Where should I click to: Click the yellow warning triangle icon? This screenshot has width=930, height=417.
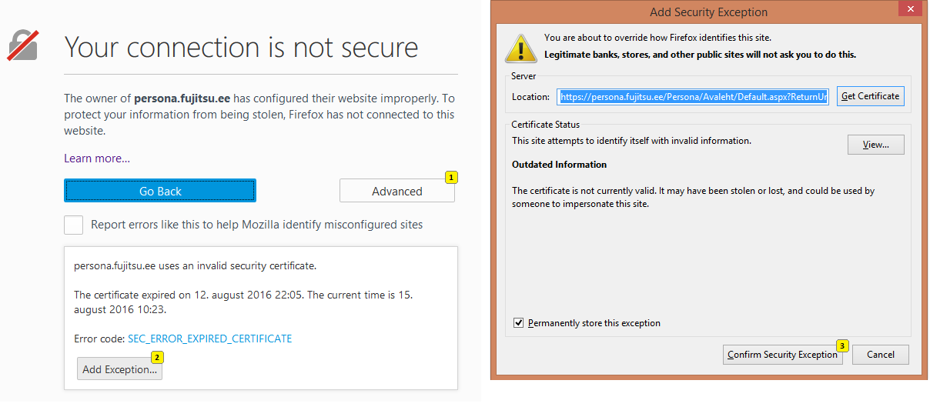coord(520,47)
